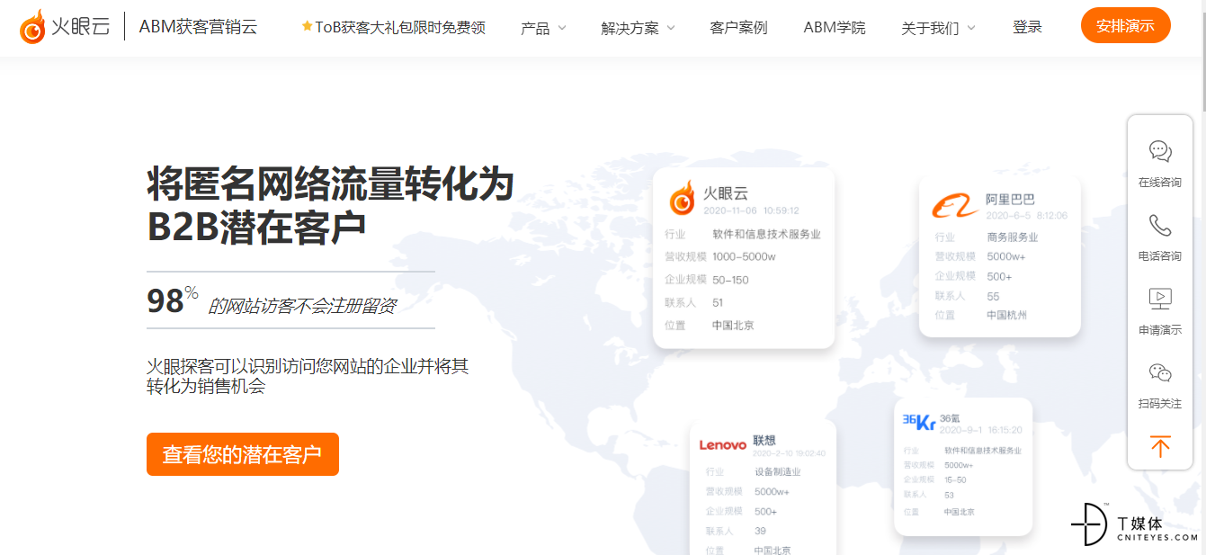Screen dimensions: 1206x555
Task: Click the 设备制造业 industry on 联想 card
Action: coord(778,471)
